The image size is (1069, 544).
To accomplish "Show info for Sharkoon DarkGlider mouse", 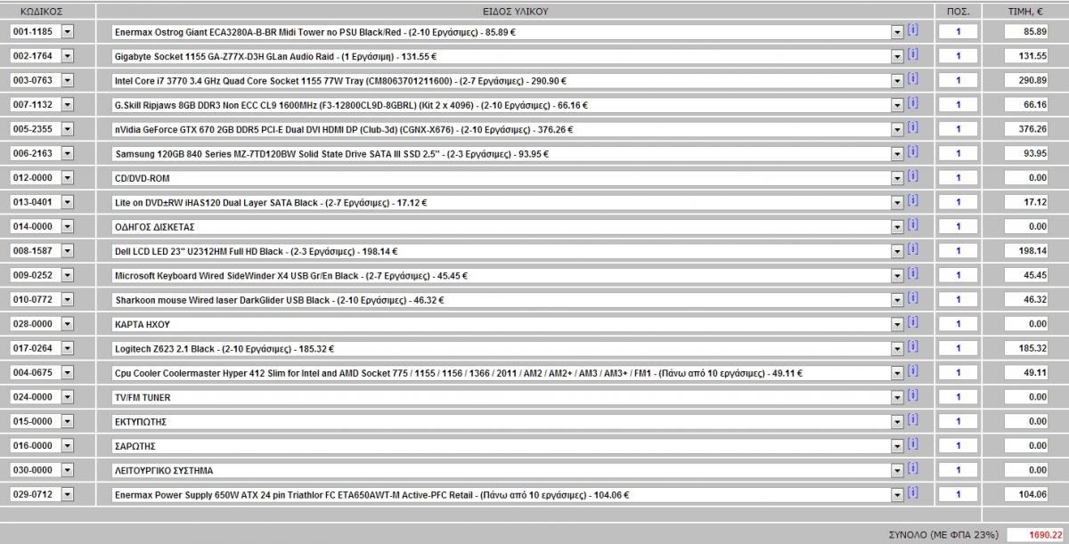I will click(x=913, y=298).
